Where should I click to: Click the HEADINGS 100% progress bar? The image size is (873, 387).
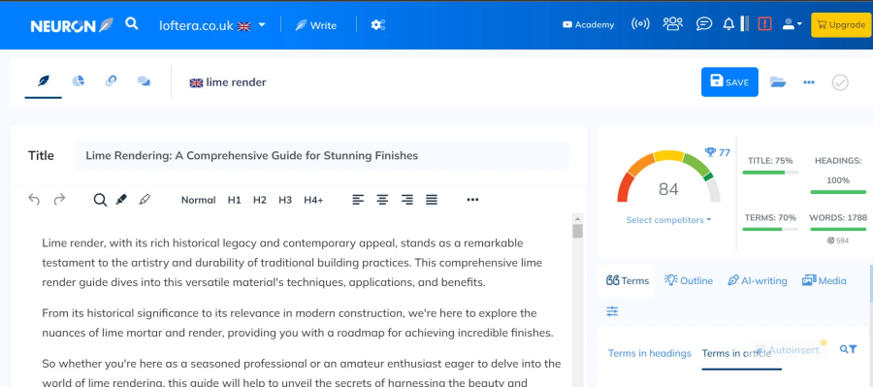coord(838,192)
